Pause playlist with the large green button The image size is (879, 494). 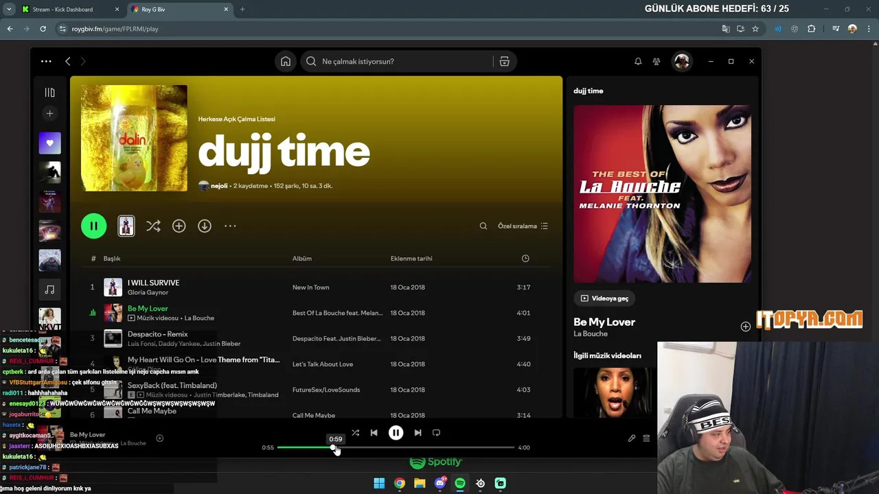(94, 226)
